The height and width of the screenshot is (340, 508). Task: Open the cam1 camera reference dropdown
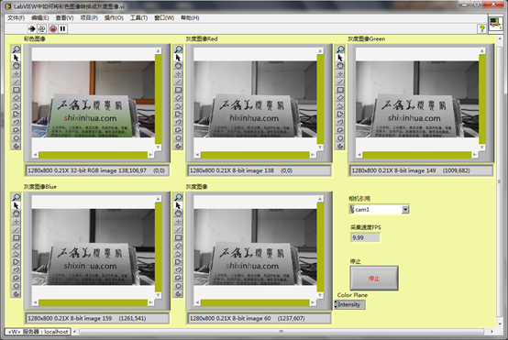[x=405, y=210]
